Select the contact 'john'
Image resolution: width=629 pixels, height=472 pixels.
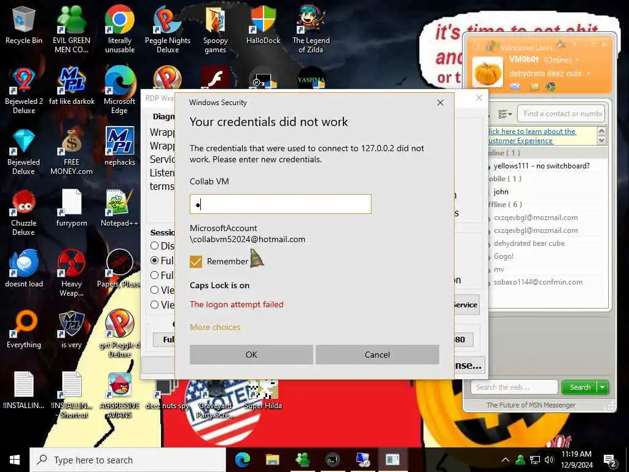pyautogui.click(x=501, y=192)
